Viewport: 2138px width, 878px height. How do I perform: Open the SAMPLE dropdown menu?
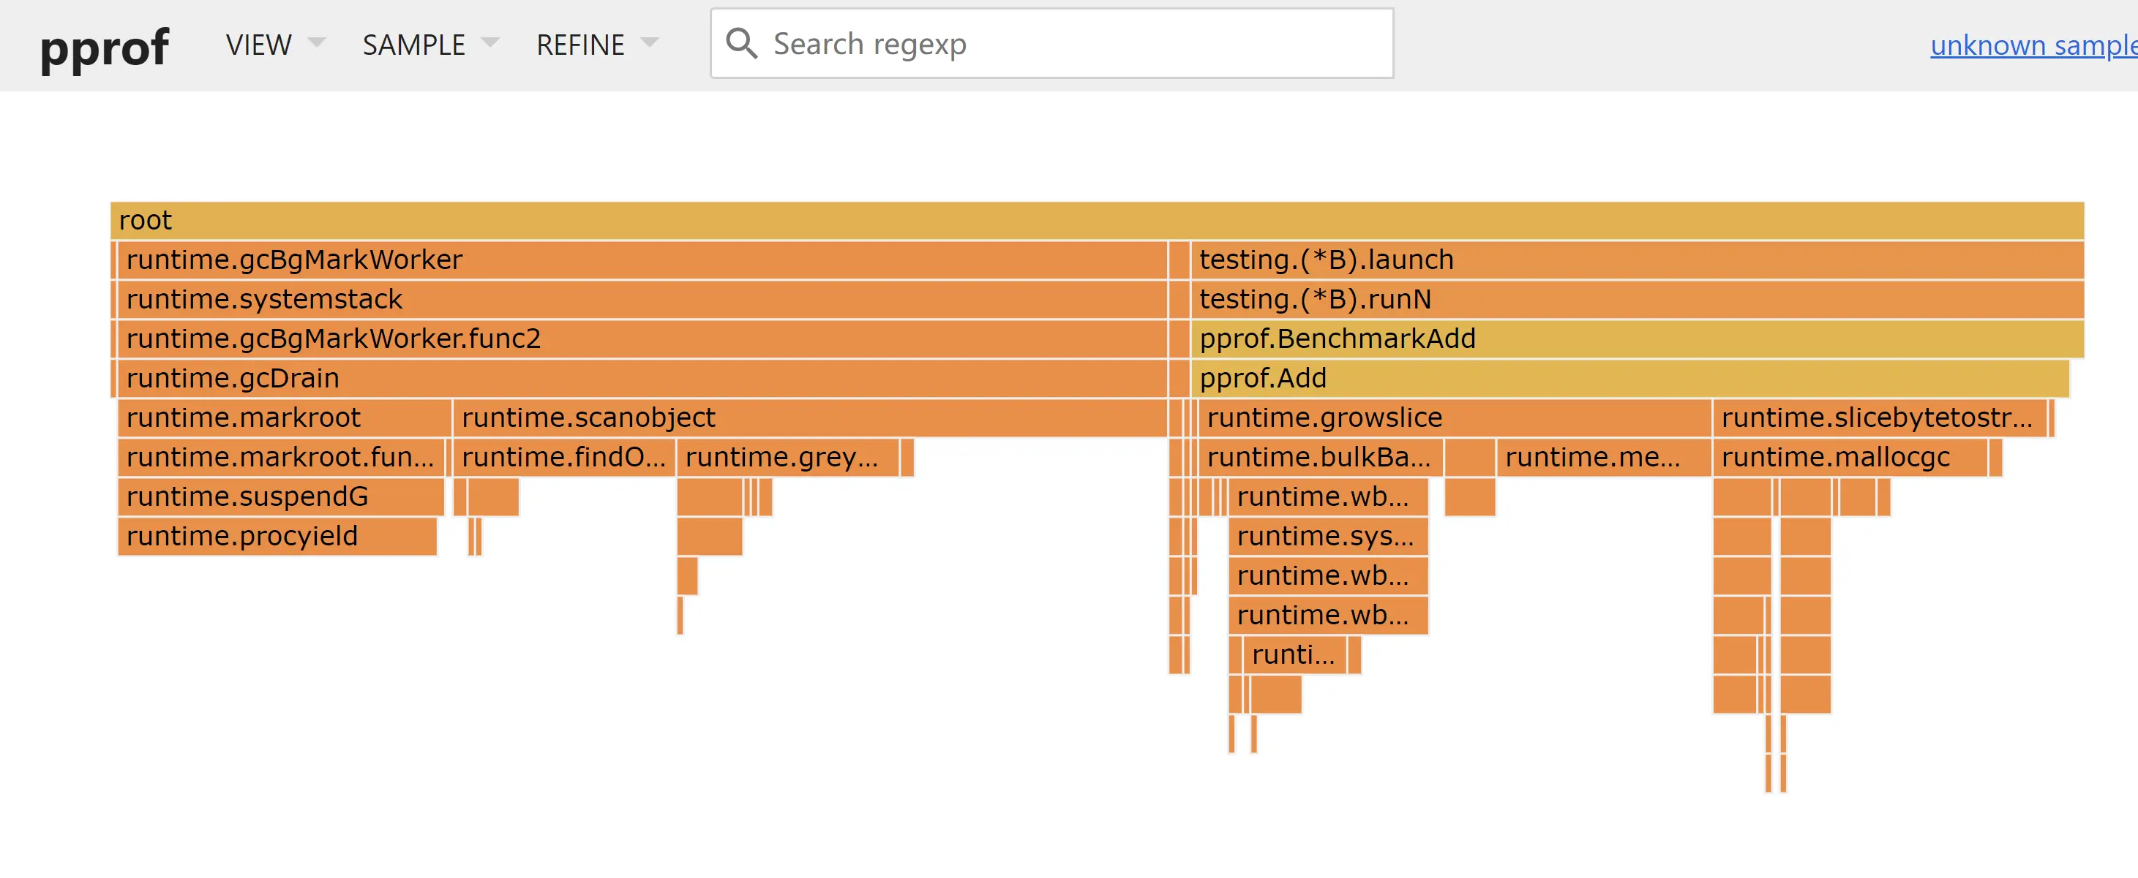click(x=430, y=45)
